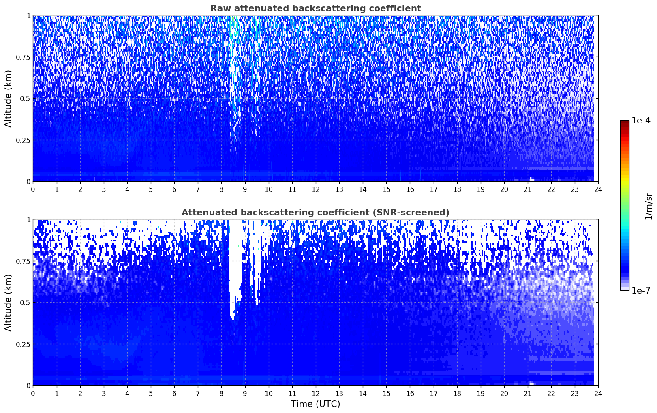This screenshot has width=657, height=413.
Task: Click the 'Time (UTC)' axis label
Action: coord(315,404)
